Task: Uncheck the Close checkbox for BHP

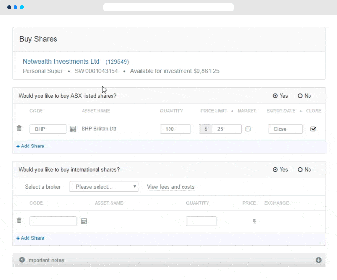Action: [x=313, y=129]
